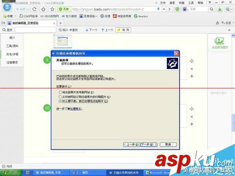Viewport: 235px width, 176px height.
Task: Open the 2345网址导航 bookmark
Action: [28, 16]
